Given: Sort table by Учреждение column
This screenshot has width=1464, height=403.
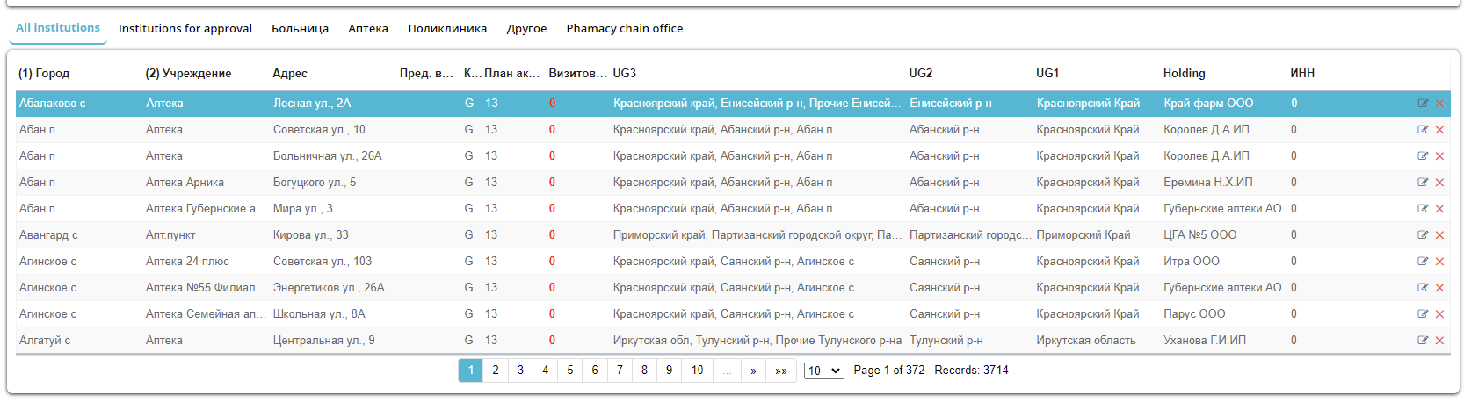Looking at the screenshot, I should tap(188, 74).
